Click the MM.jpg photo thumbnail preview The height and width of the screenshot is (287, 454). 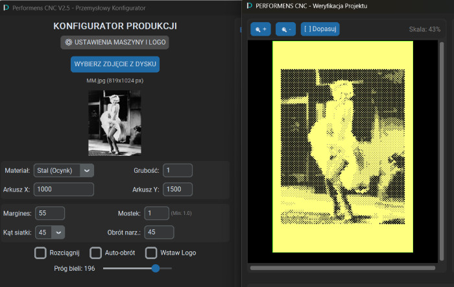pos(115,123)
